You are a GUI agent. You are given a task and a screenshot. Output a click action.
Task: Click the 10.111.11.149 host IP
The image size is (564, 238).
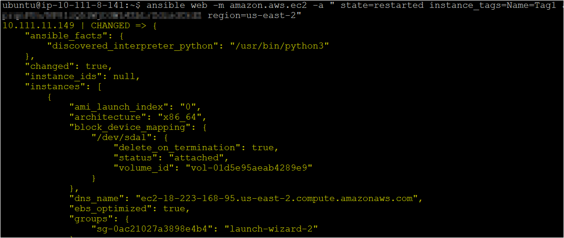[38, 26]
